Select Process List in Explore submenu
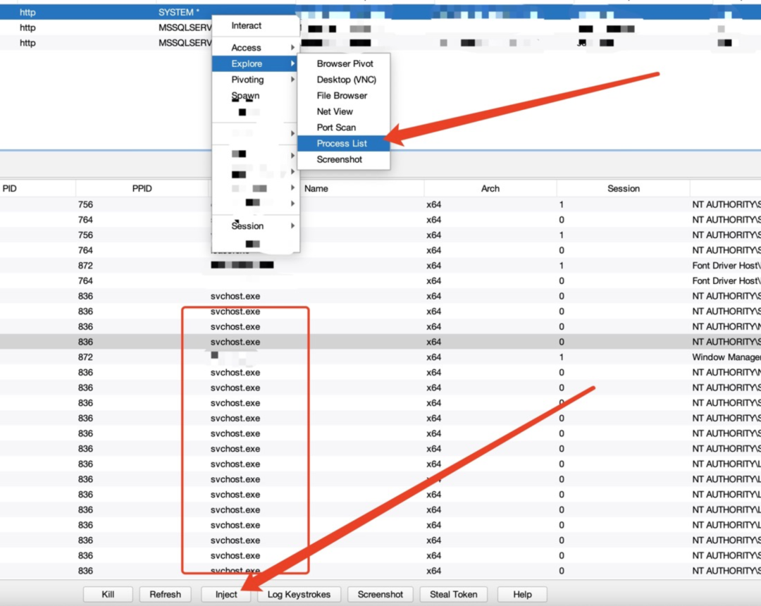This screenshot has width=761, height=606. (342, 144)
